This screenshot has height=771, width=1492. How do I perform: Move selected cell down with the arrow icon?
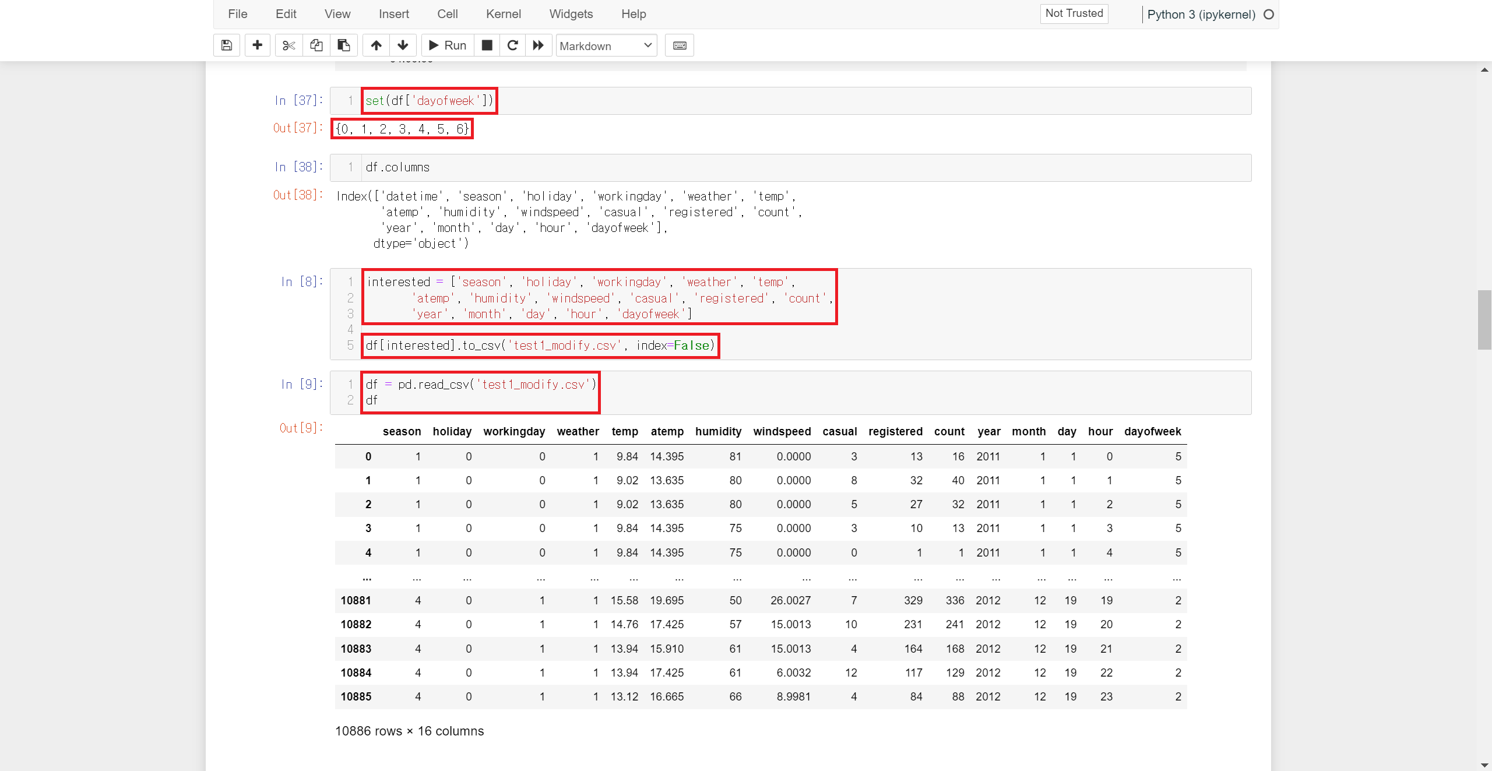403,45
